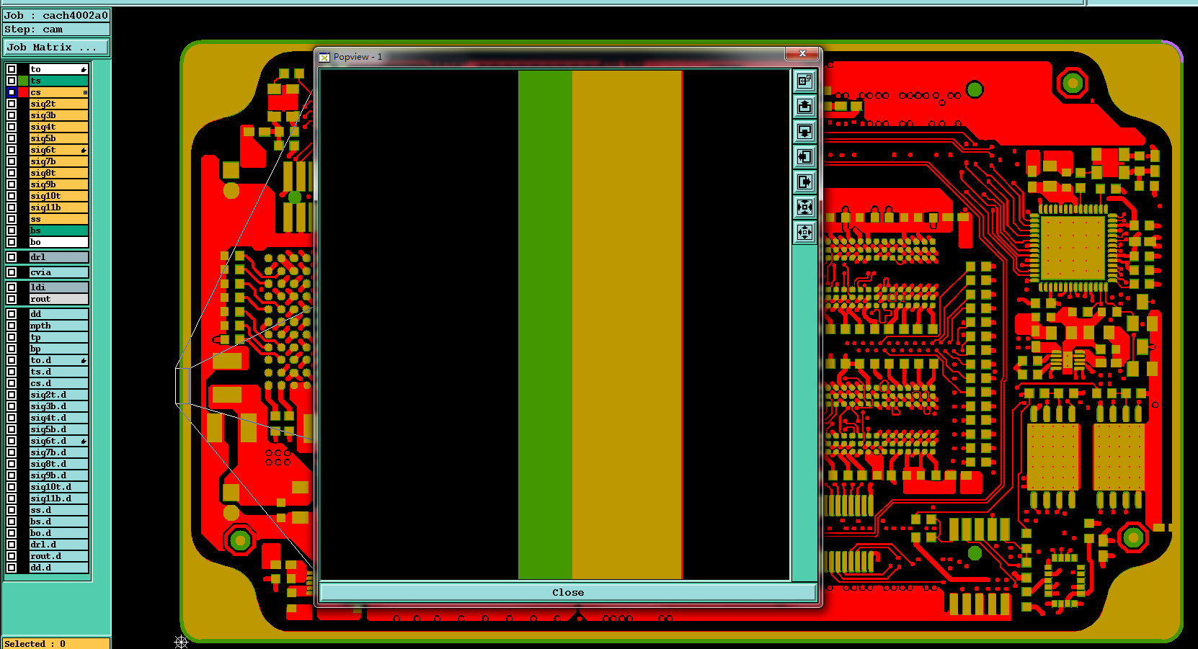Toggle display checkbox for layer 'drl'

click(x=12, y=257)
